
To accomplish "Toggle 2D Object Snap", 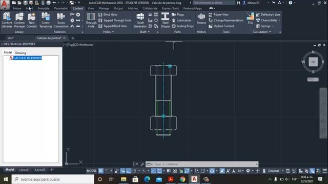I will pyautogui.click(x=159, y=171).
